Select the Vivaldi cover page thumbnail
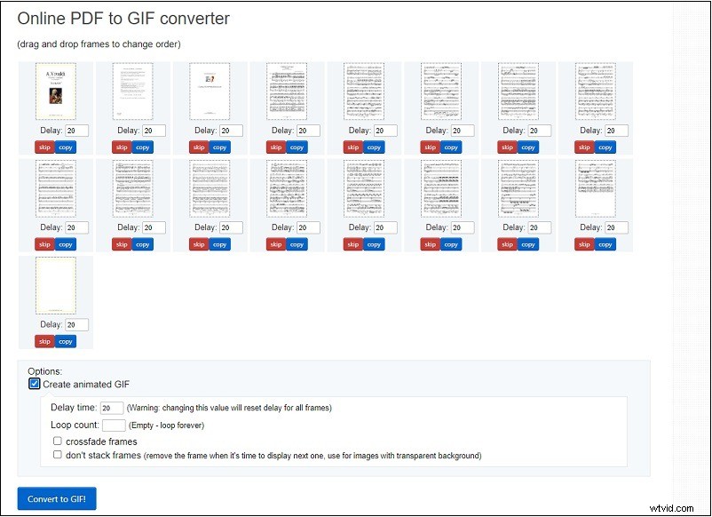The width and height of the screenshot is (712, 517). pyautogui.click(x=57, y=91)
